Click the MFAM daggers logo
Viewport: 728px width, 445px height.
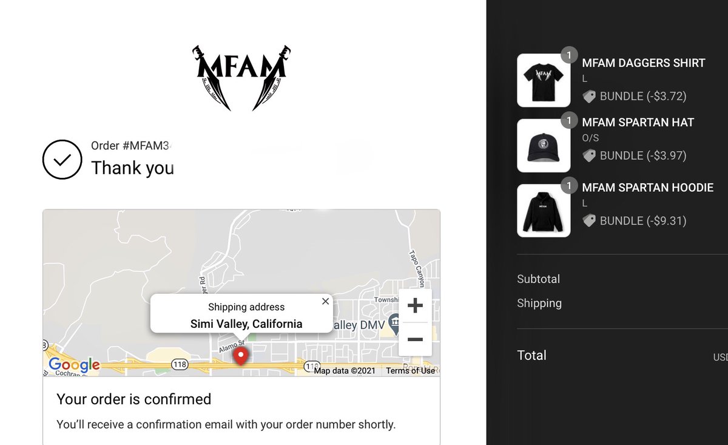pos(241,78)
